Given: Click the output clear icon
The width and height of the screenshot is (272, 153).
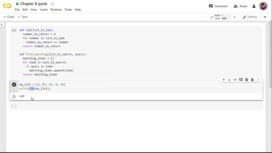Looking at the screenshot, I should click(14, 96).
